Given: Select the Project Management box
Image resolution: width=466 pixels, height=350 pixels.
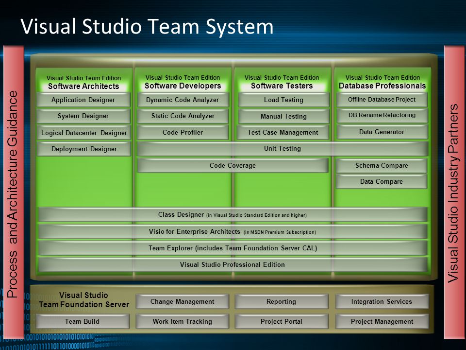Looking at the screenshot, I should (x=382, y=321).
